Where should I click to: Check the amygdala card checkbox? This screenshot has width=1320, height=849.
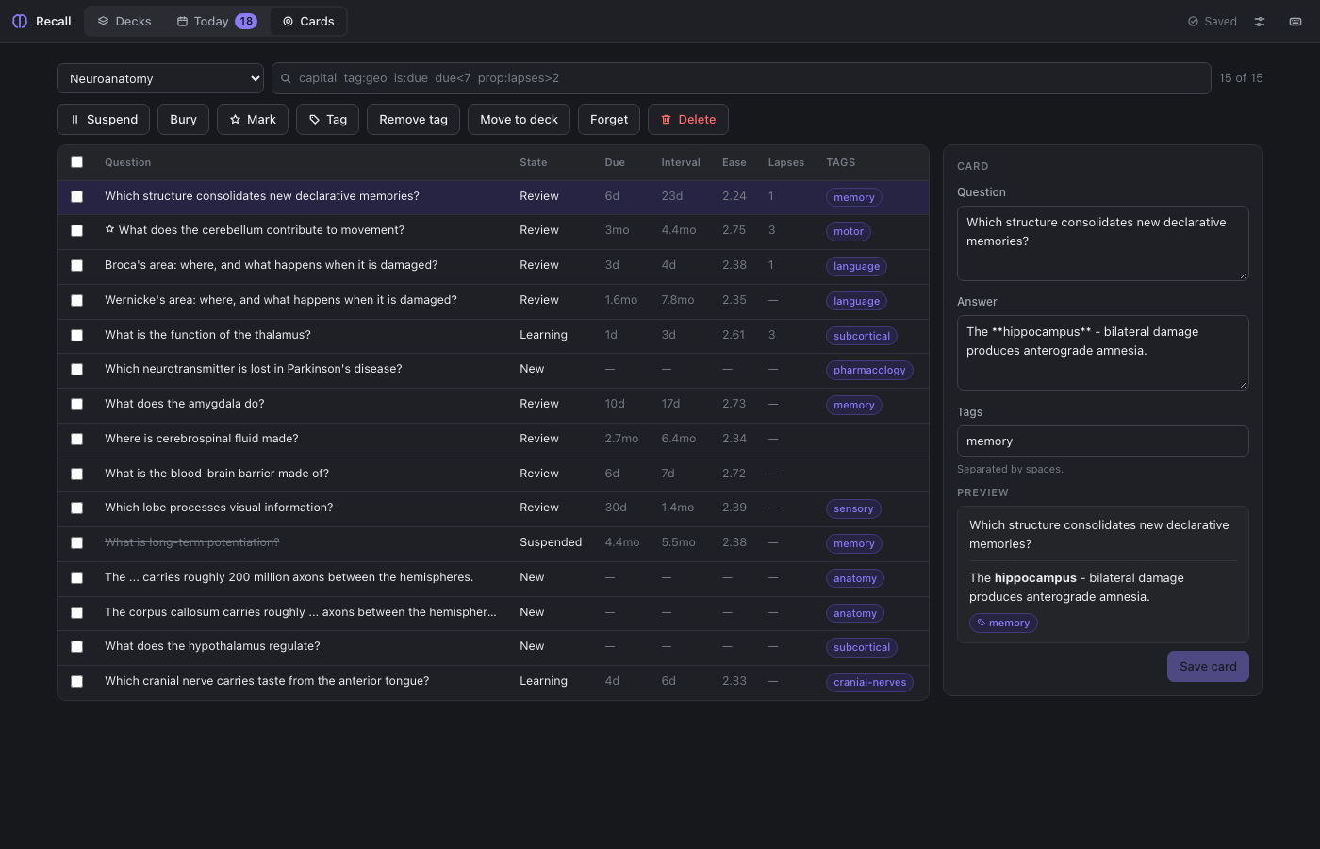[x=77, y=405]
